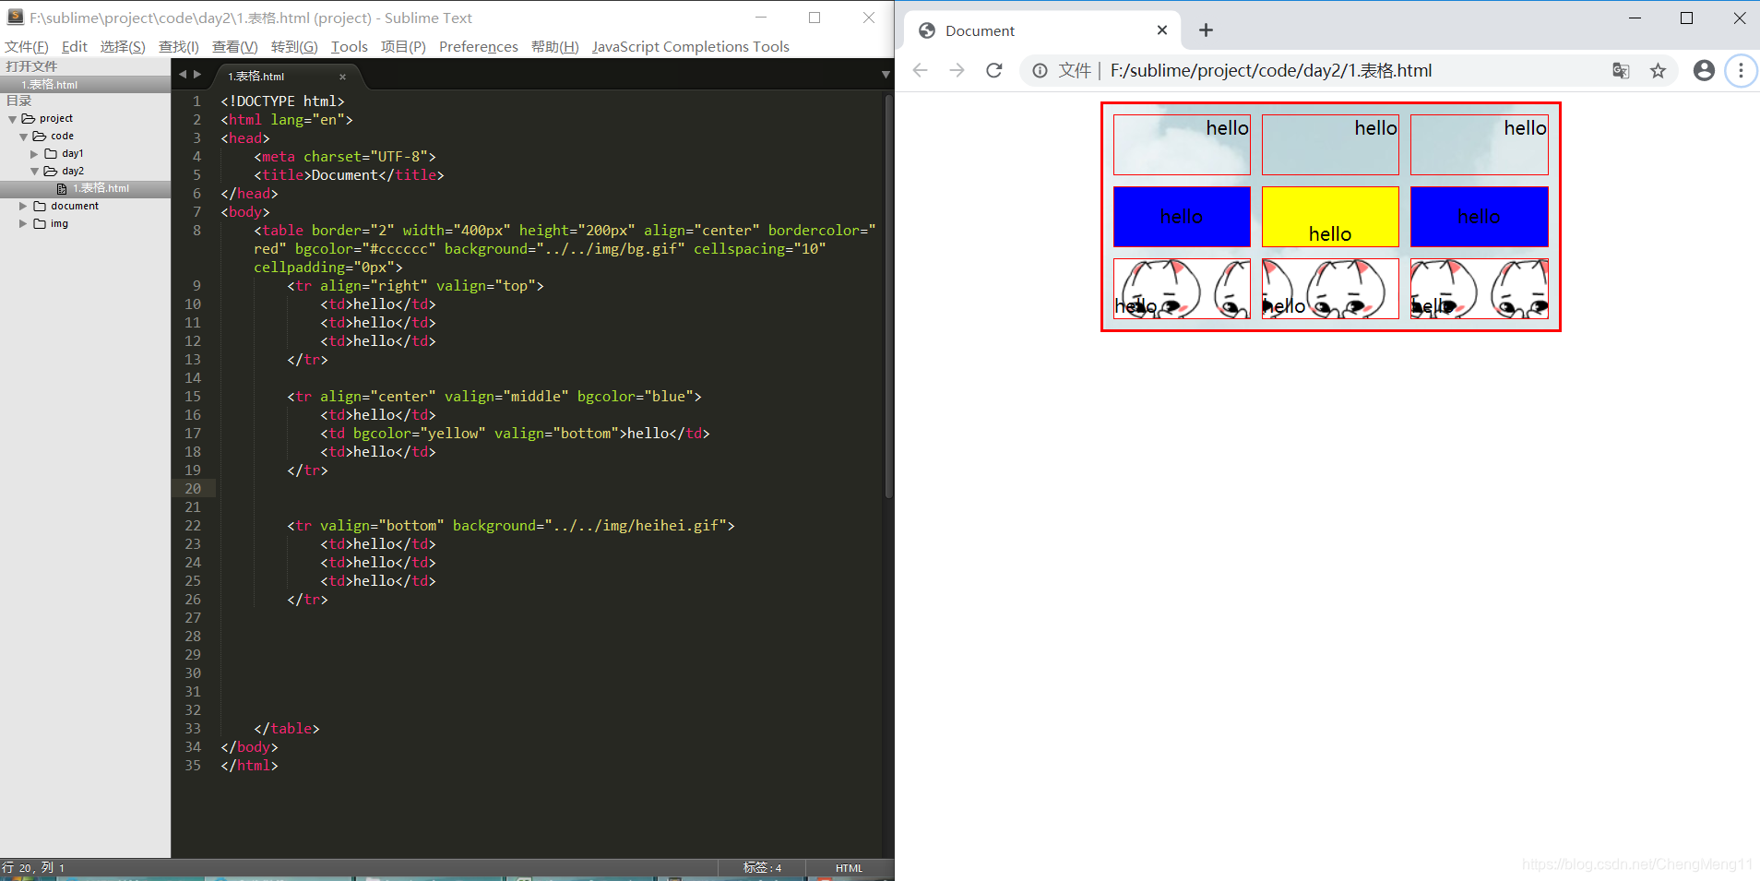Click the first blue hello cell
The image size is (1760, 881).
(x=1182, y=217)
